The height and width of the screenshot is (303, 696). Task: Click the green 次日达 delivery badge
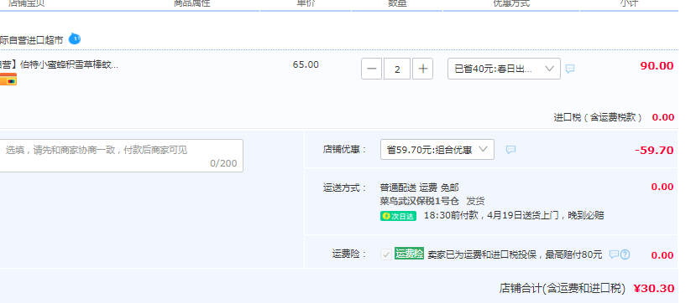click(x=398, y=216)
